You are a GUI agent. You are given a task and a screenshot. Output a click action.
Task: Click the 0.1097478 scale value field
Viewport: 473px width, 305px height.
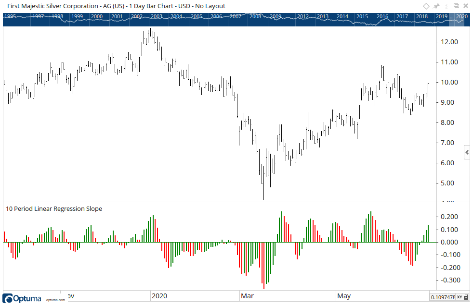[x=443, y=297]
